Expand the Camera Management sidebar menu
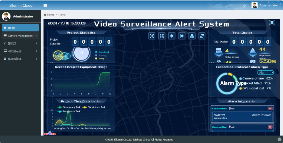 20,36
